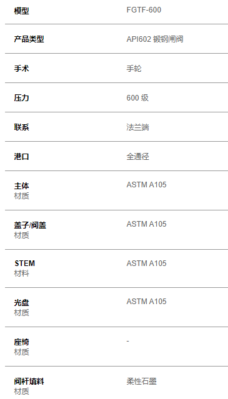Select ASTM A105 in the STEM row
The height and width of the screenshot is (399, 228).
(146, 263)
